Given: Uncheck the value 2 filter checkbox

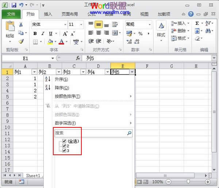Looking at the screenshot, I should tap(64, 146).
